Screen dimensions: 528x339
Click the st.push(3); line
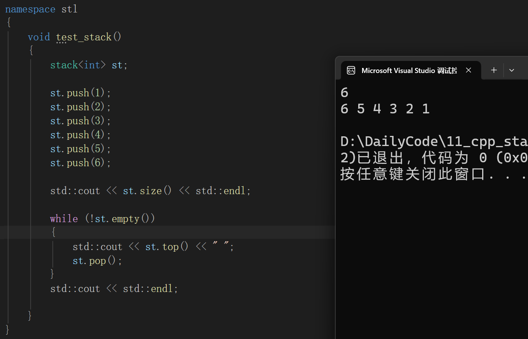click(x=81, y=121)
